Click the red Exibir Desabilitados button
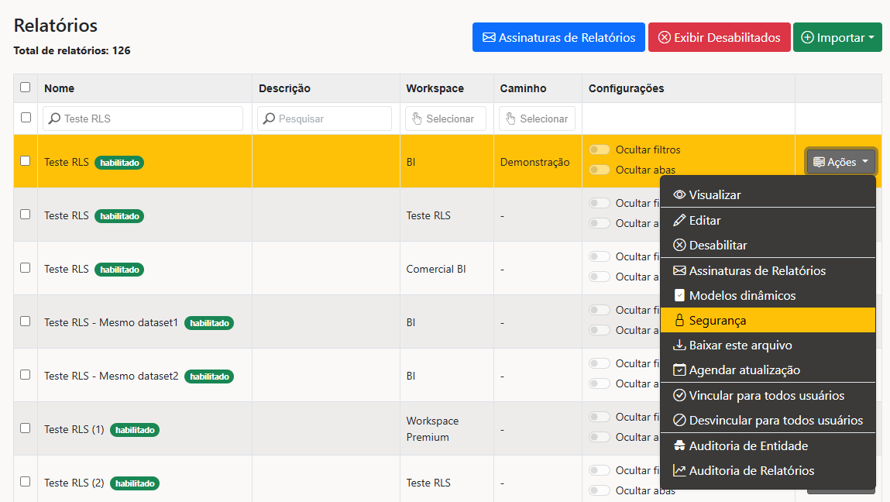Screen dimensions: 890x502 pos(719,37)
